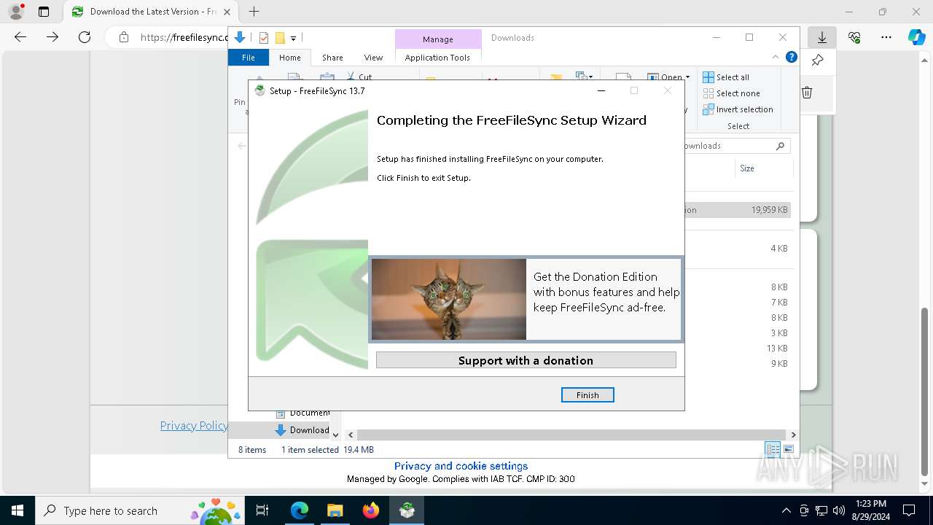Click browser Back arrow

tap(20, 37)
